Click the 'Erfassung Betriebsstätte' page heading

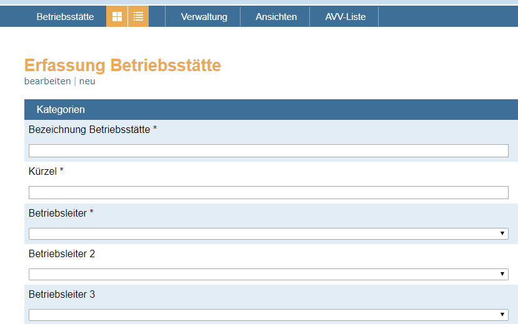click(122, 65)
